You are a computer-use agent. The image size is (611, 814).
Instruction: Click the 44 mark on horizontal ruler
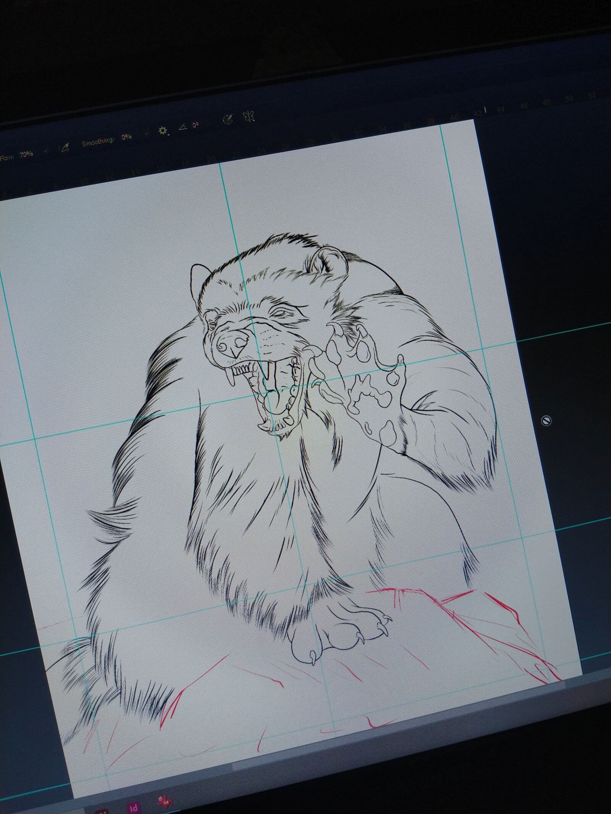click(501, 110)
